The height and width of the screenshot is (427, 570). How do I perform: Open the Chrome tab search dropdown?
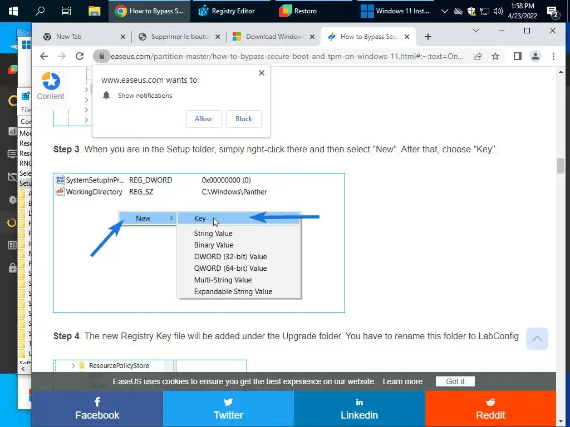[x=475, y=31]
